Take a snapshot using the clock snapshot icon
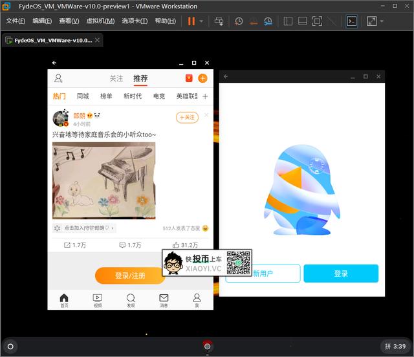The width and height of the screenshot is (414, 357). (x=239, y=21)
